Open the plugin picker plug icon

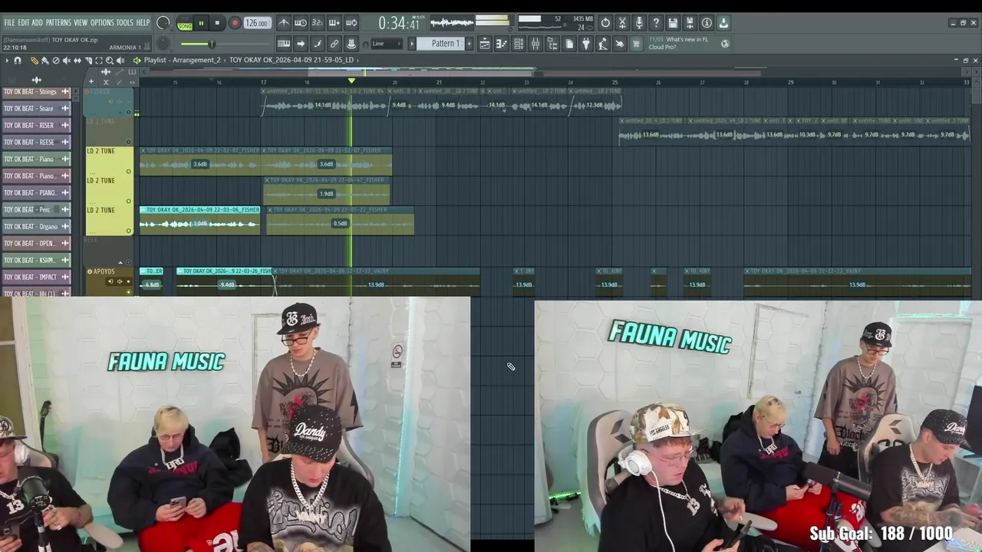586,44
